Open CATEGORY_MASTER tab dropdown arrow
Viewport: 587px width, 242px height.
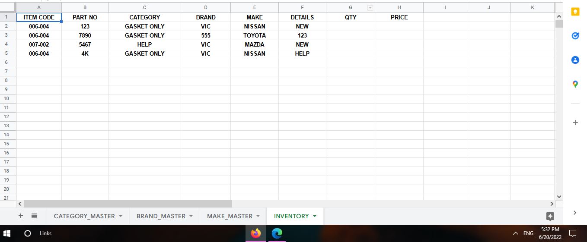(120, 216)
